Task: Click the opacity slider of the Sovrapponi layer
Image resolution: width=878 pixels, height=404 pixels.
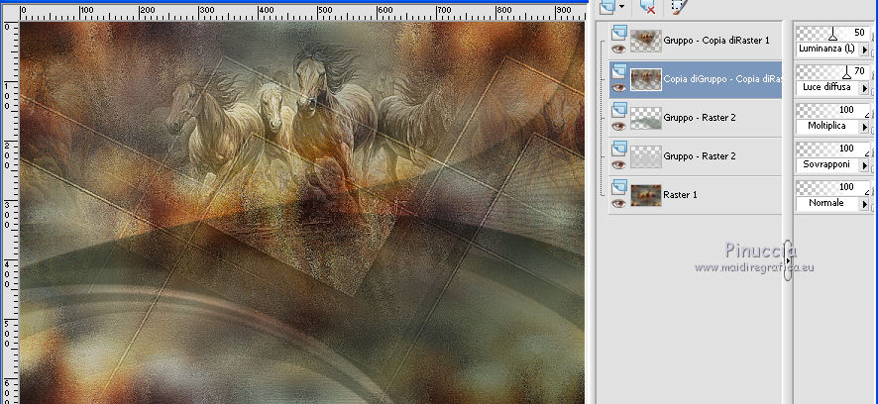Action: 832,150
